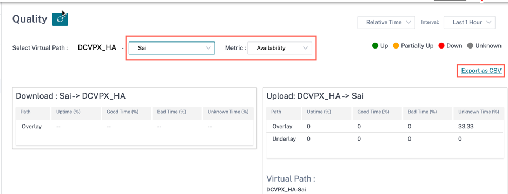Click the Overlay row in the Upload table

tap(385, 126)
